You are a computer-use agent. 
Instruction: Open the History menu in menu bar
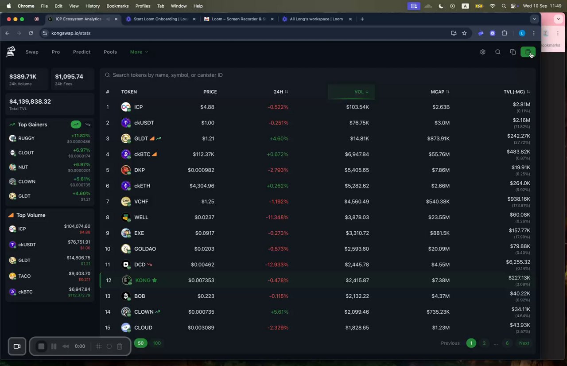point(93,6)
